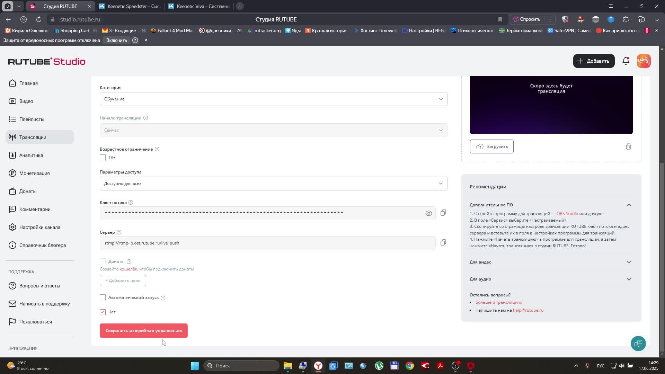Dismiss the malware protection notice
Screen dimensions: 665x374
(146, 40)
